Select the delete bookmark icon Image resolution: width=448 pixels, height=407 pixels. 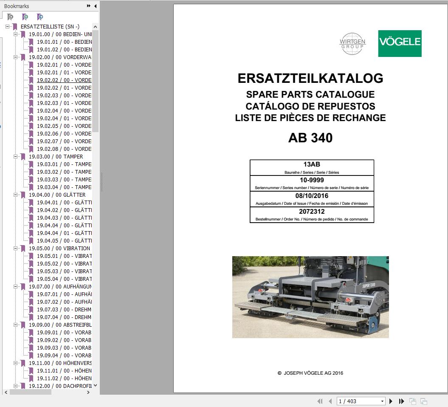coord(10,17)
